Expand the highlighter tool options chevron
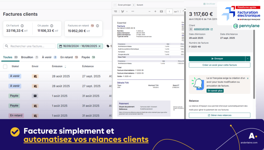This screenshot has width=264, height=150. coord(127,11)
